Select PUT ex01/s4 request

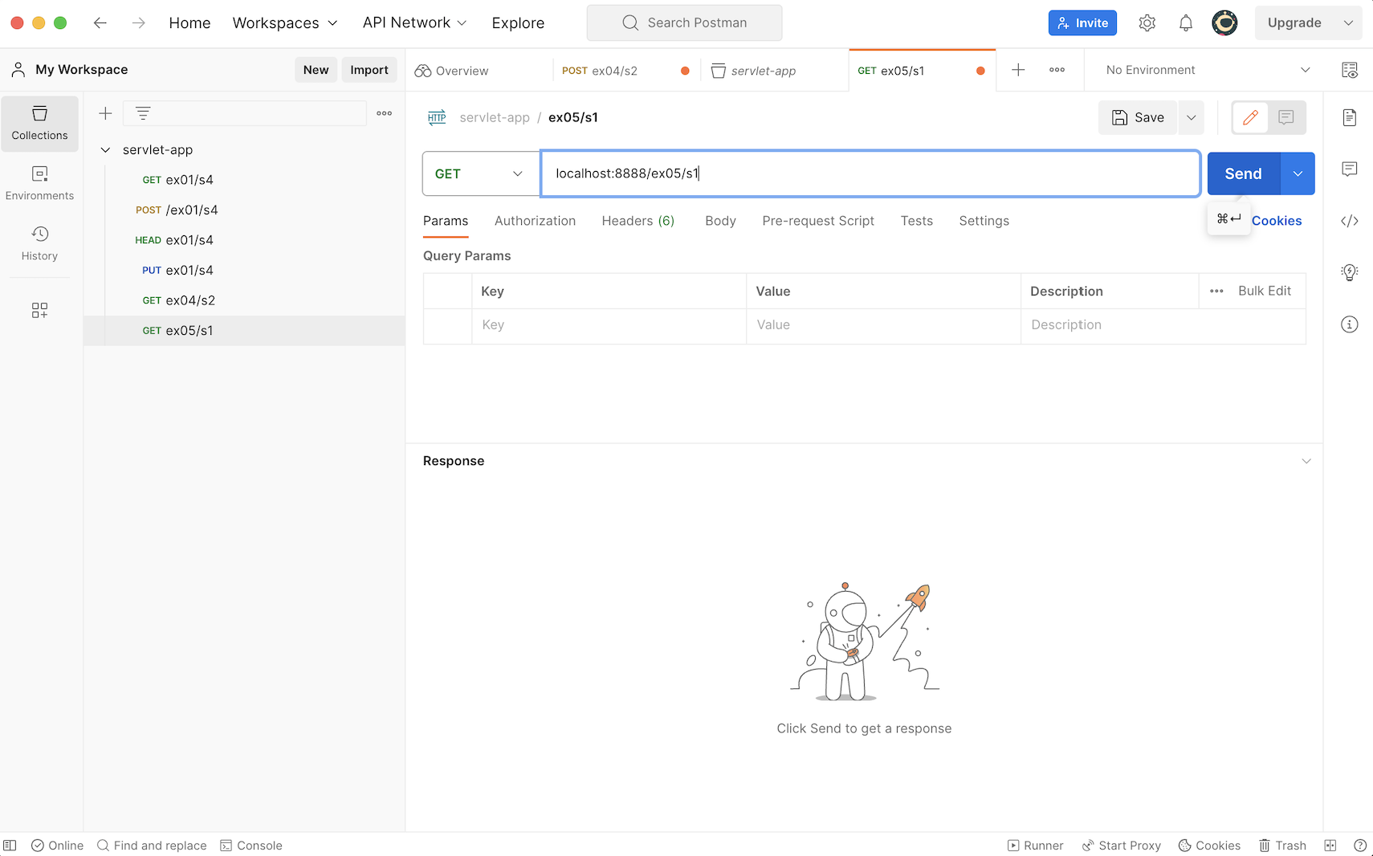click(244, 271)
